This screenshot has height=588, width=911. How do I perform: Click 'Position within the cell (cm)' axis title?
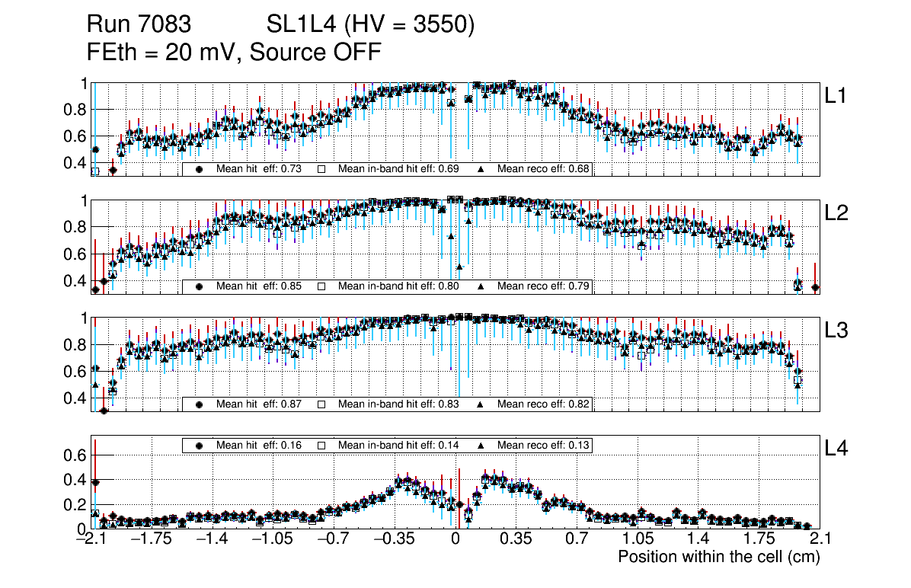(x=718, y=557)
